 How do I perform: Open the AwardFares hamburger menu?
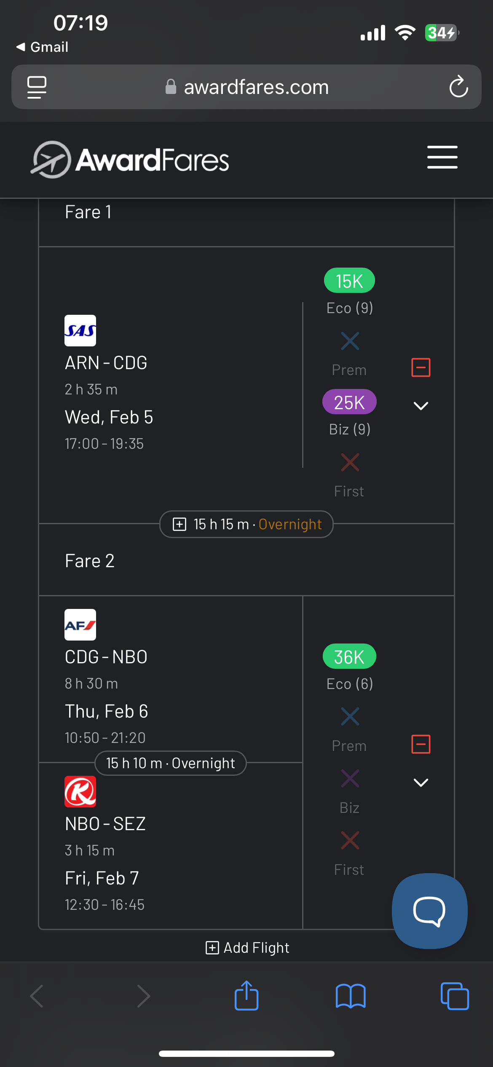click(442, 158)
